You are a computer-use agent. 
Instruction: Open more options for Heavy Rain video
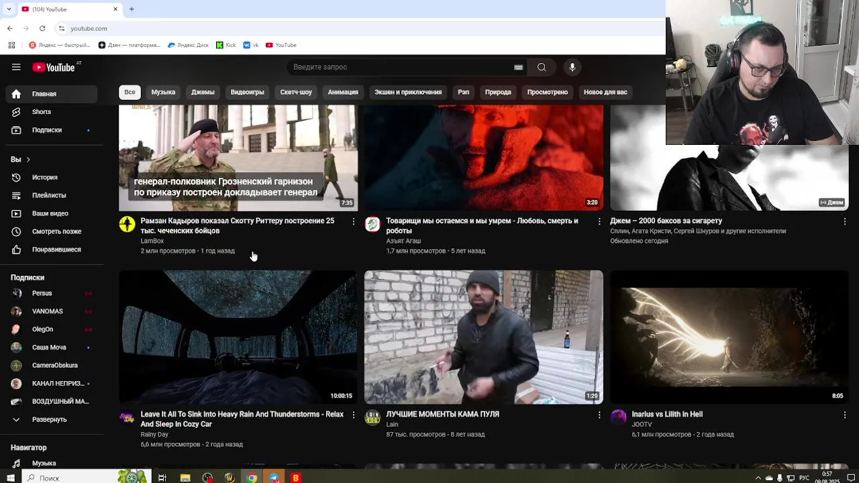[354, 415]
